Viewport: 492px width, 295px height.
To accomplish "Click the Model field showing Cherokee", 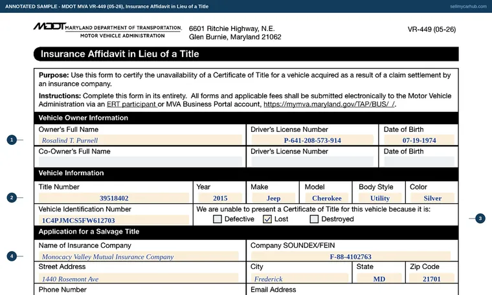I will pos(327,198).
